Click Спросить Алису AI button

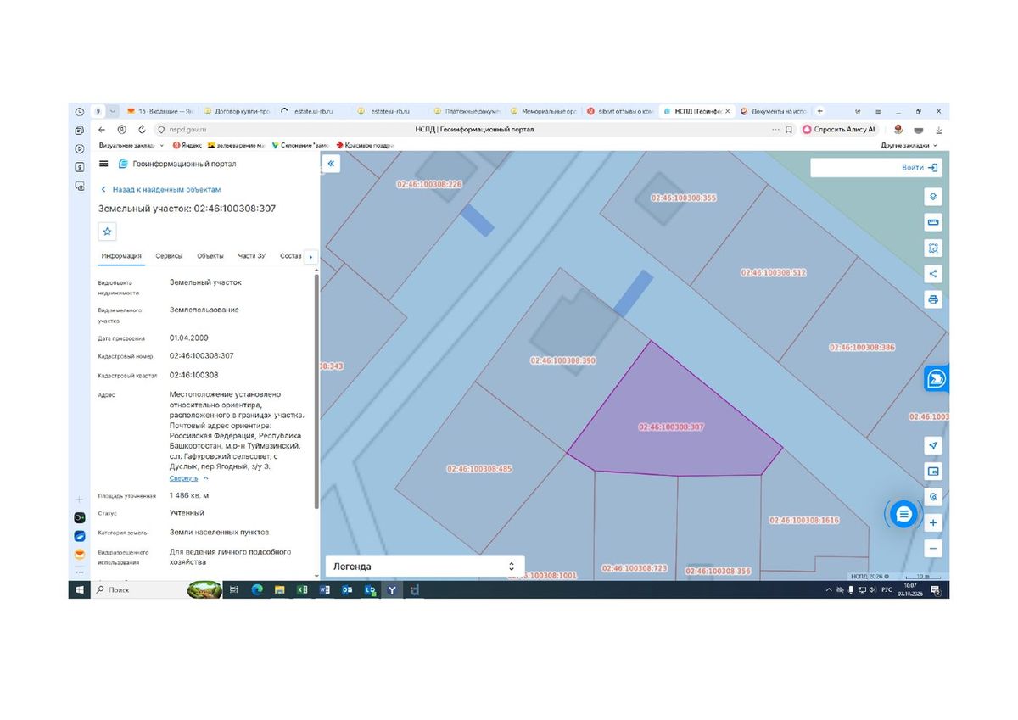pos(839,130)
